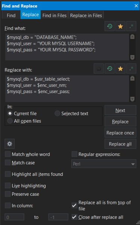The image size is (140, 225).
Task: Open the Replace with history list
Action: pos(109,69)
